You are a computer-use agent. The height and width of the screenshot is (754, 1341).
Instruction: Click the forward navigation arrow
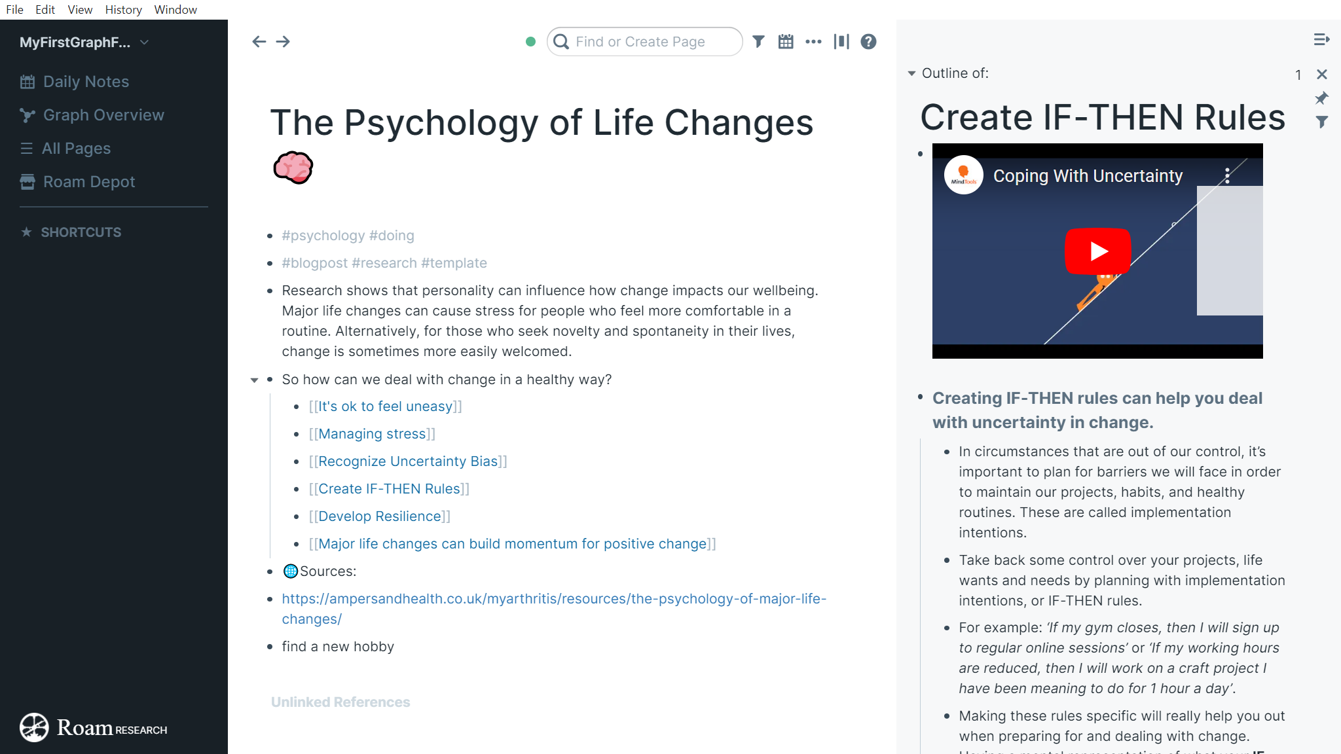(283, 42)
